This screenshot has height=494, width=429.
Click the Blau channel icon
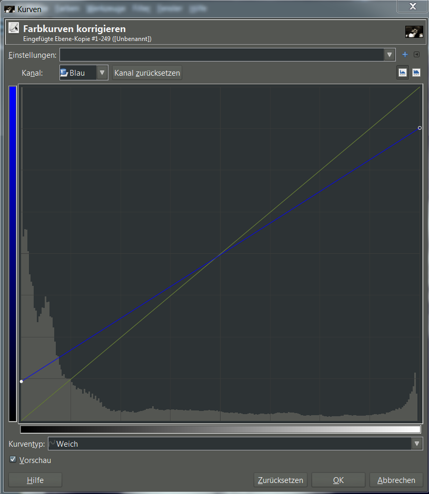(x=64, y=73)
